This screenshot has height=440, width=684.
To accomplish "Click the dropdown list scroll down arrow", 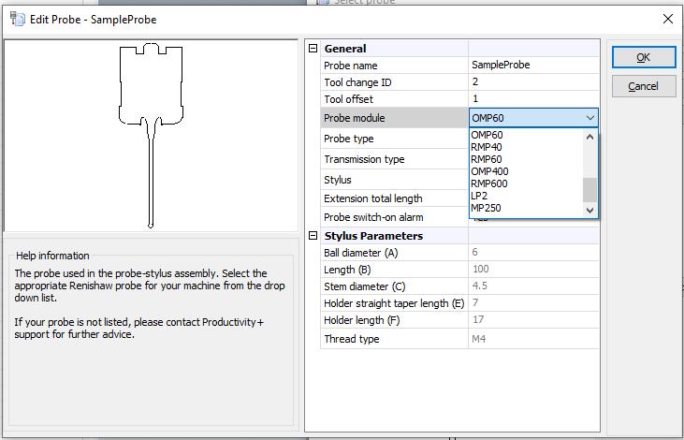I will [590, 210].
